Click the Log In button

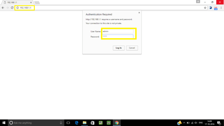tap(119, 48)
